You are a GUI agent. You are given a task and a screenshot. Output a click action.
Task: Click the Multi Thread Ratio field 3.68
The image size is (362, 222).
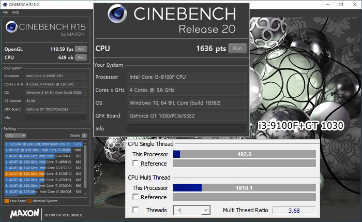click(x=294, y=211)
